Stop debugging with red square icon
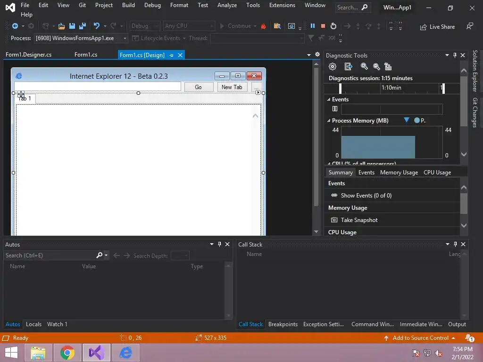 tap(323, 26)
